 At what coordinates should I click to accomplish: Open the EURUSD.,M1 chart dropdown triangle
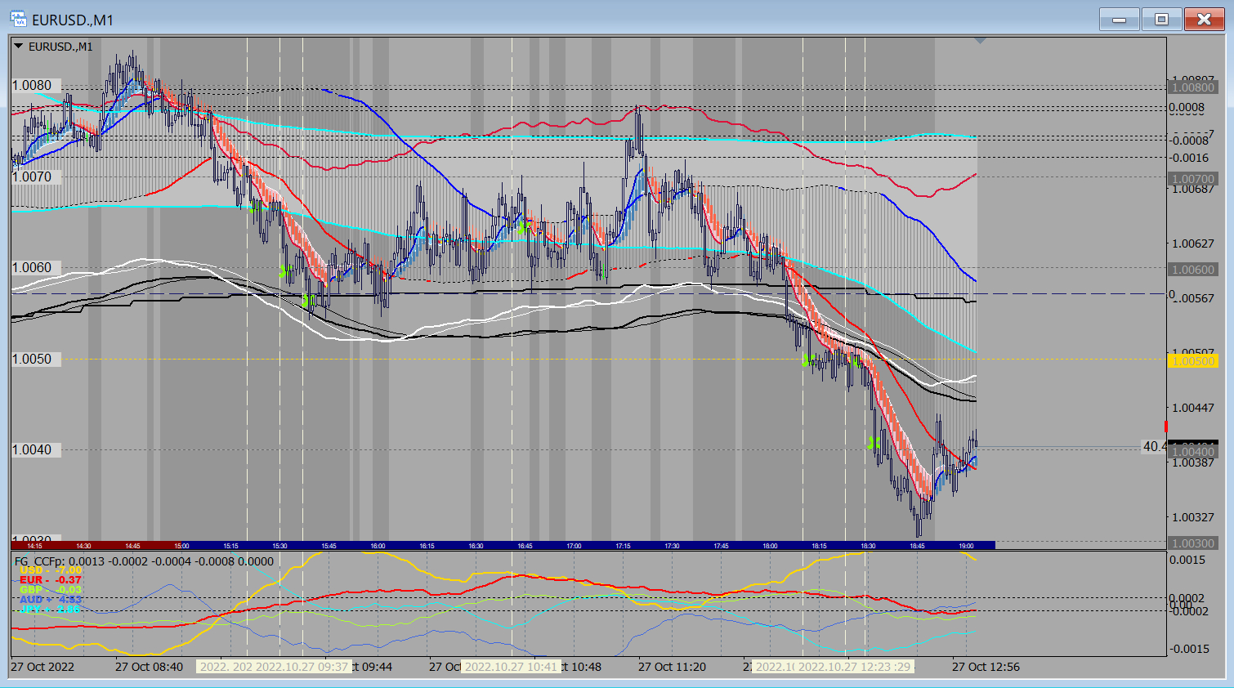coord(18,47)
